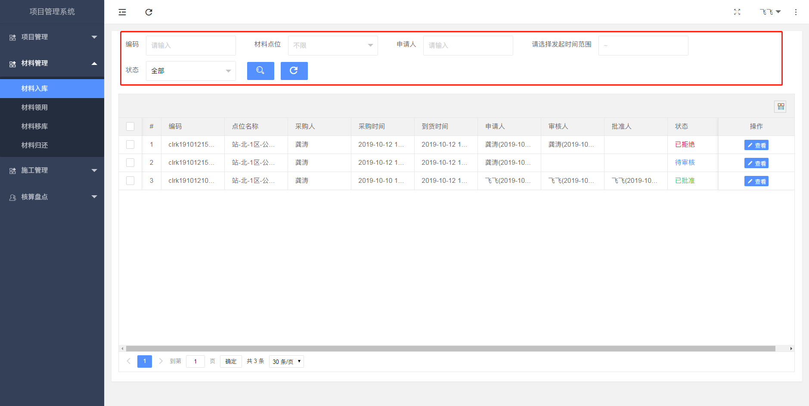This screenshot has height=406, width=809.
Task: Focus the jump-to-page number field
Action: click(x=195, y=361)
